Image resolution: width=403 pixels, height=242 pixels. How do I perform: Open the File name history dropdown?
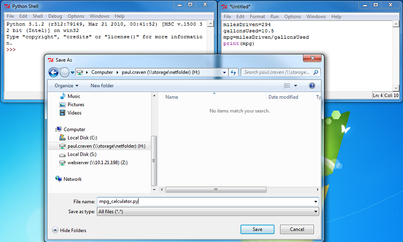pyautogui.click(x=316, y=201)
